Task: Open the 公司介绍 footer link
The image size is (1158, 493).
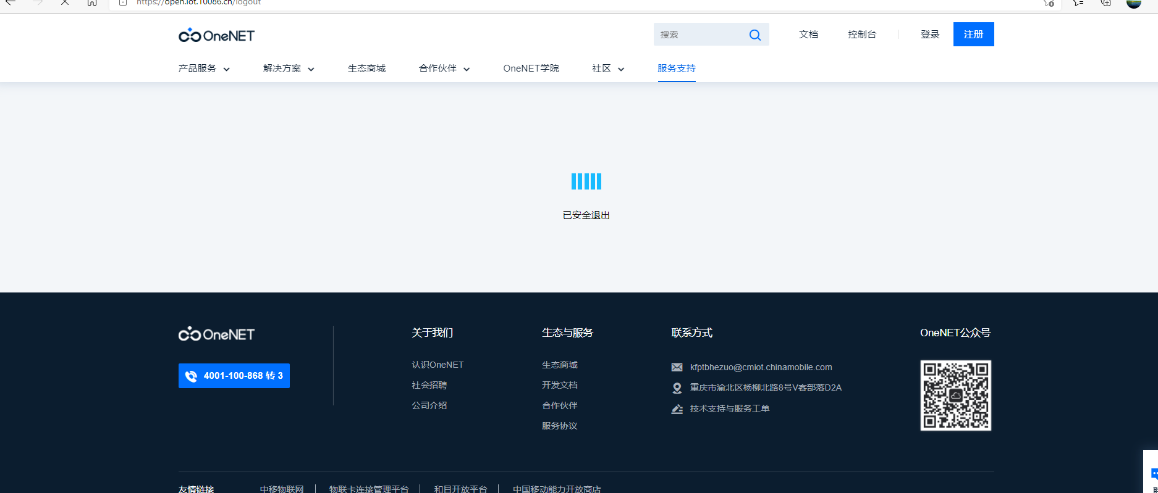Action: pyautogui.click(x=429, y=405)
